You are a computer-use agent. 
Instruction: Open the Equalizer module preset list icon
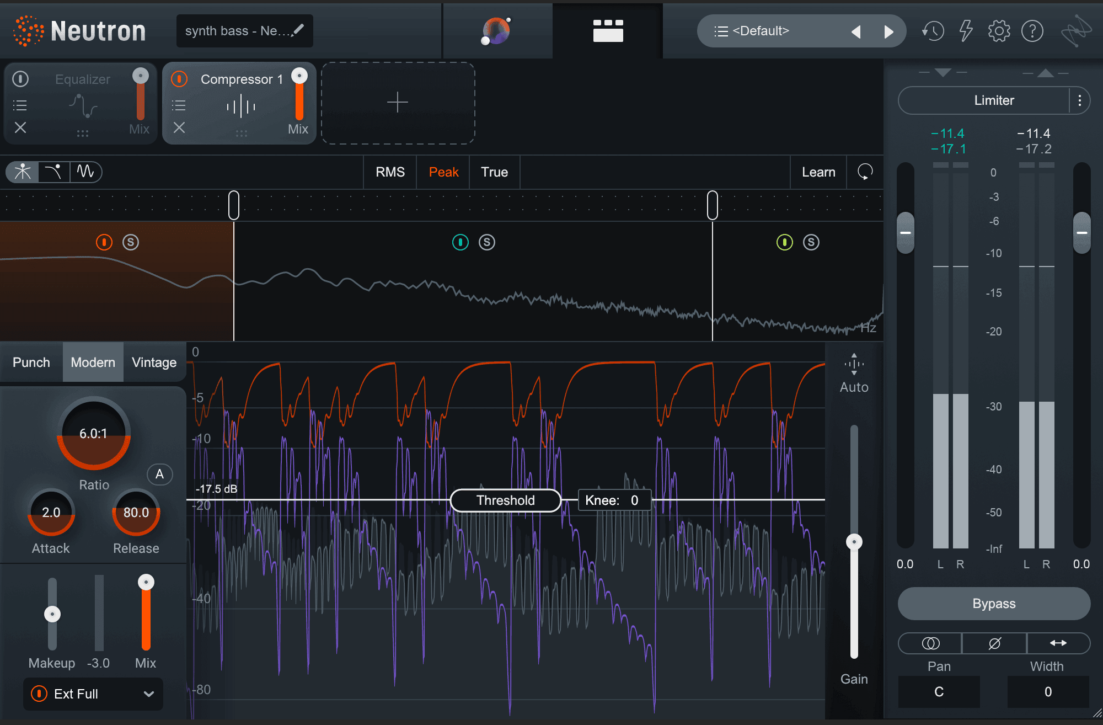[x=20, y=105]
